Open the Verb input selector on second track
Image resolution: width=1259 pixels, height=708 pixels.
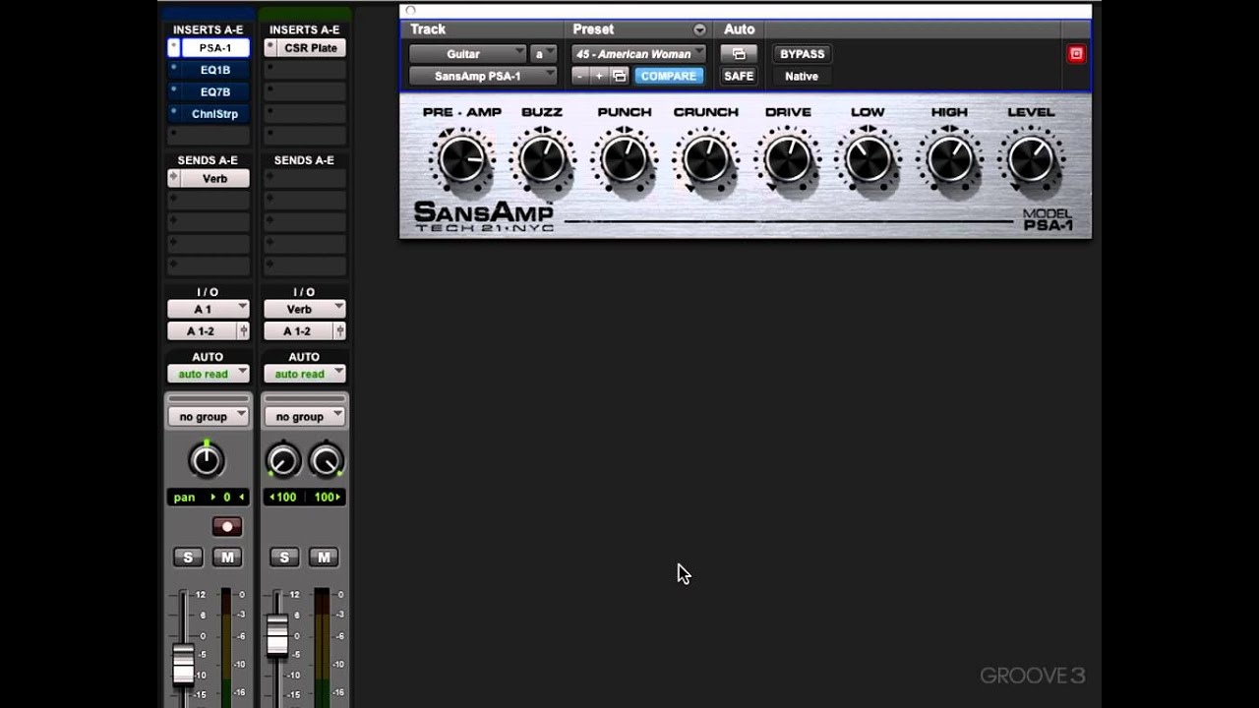click(304, 309)
